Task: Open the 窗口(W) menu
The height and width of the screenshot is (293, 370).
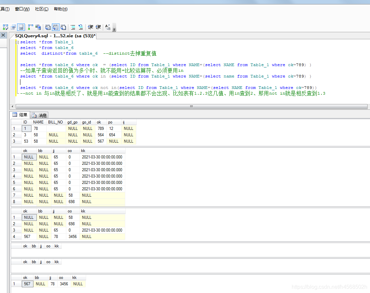Action: [22, 9]
